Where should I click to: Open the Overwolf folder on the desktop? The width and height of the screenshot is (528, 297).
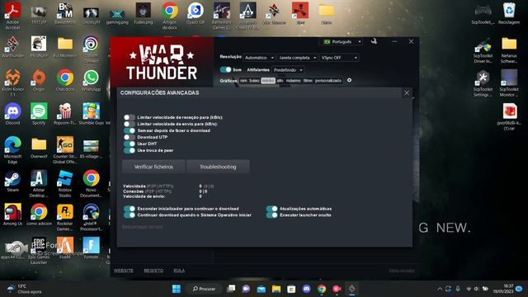39,148
